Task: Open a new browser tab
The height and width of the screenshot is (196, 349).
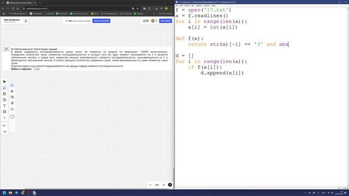Action: coord(40,3)
